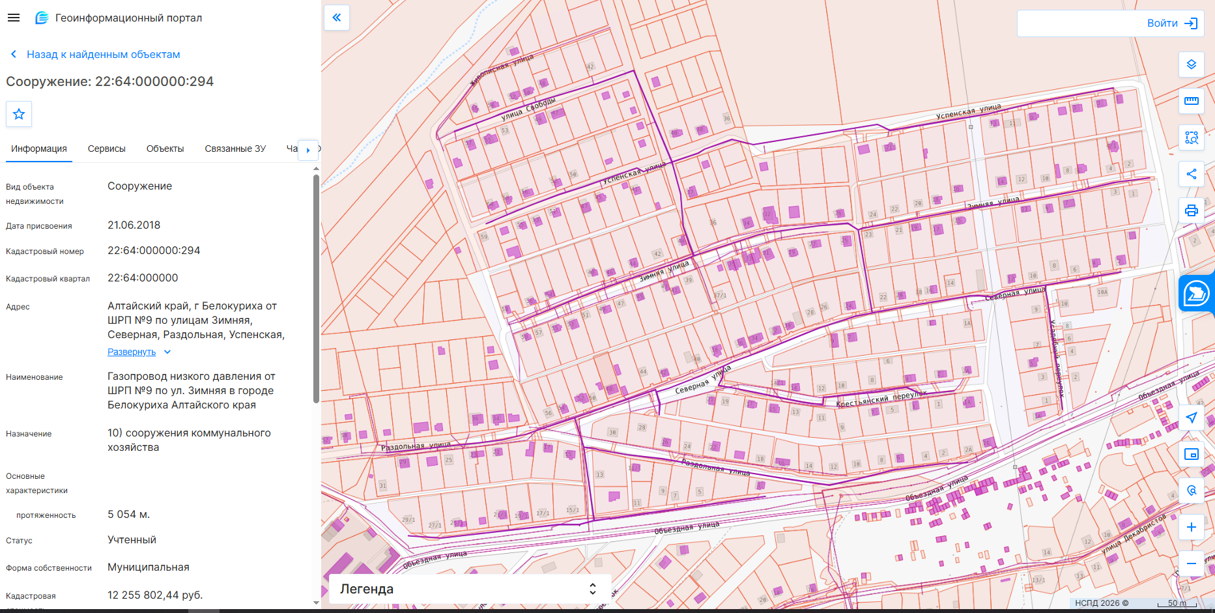1215x613 pixels.
Task: Show more tabs with right arrow
Action: coord(308,150)
